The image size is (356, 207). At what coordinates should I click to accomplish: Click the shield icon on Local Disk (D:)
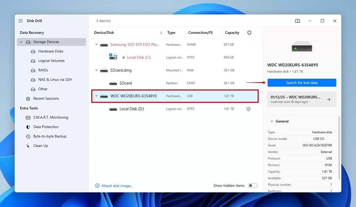tap(248, 109)
